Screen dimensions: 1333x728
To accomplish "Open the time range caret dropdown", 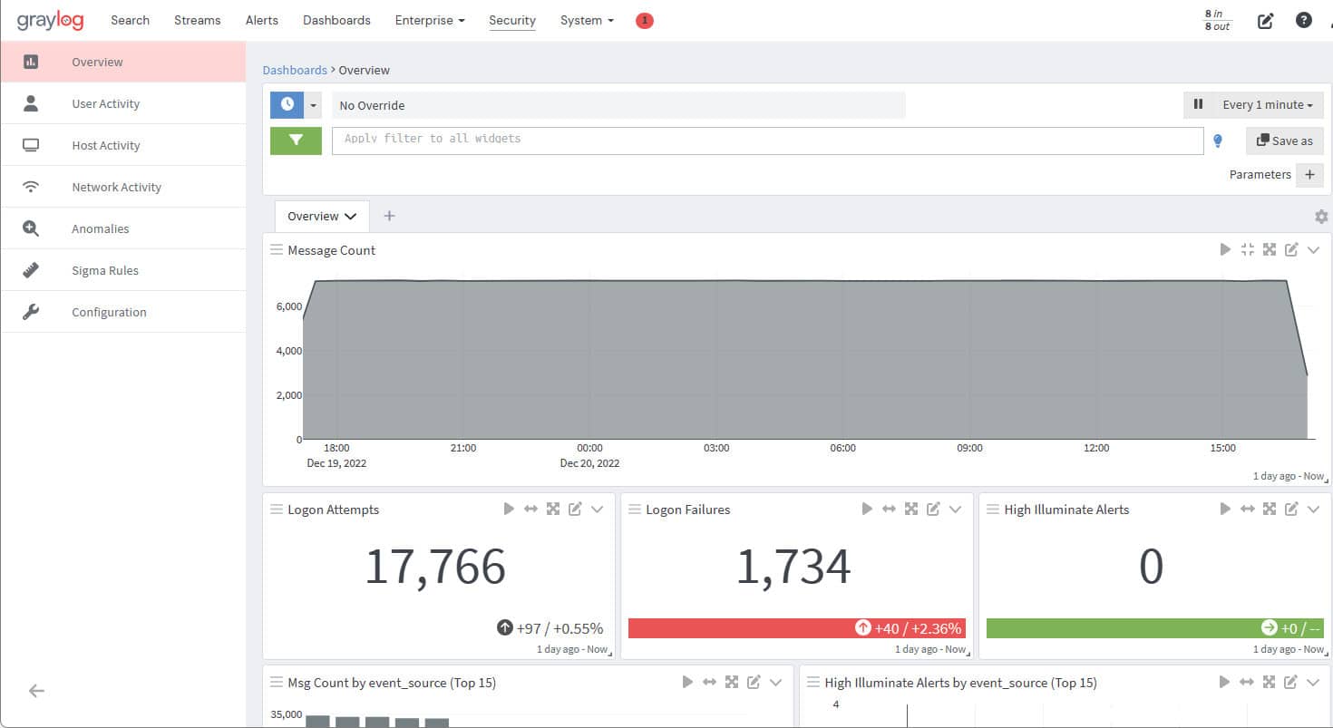I will coord(314,105).
